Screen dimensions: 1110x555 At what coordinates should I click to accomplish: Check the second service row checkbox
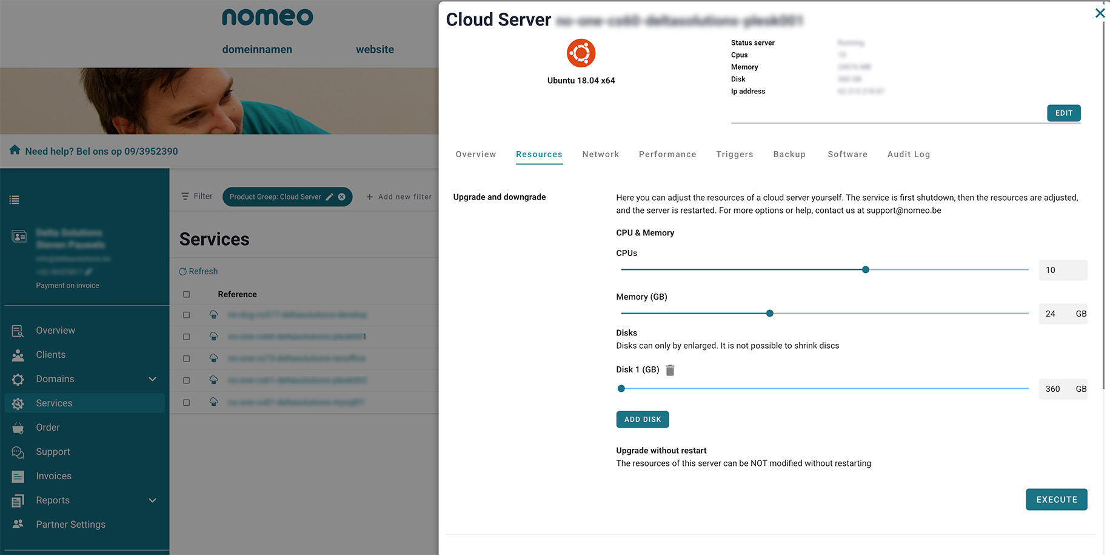click(x=186, y=337)
